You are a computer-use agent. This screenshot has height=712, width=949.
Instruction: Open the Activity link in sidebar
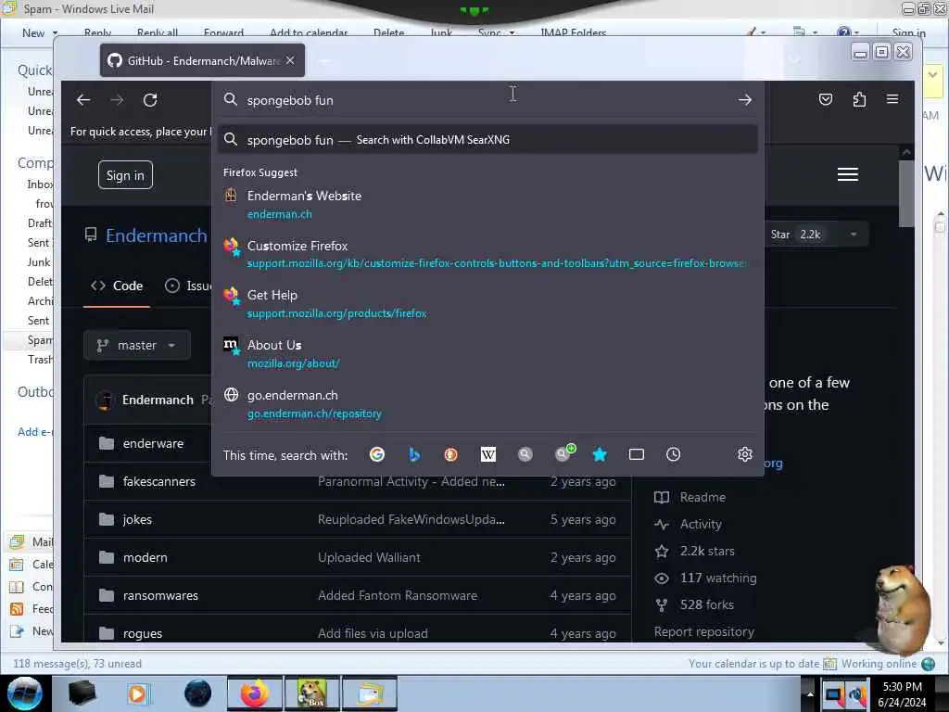[x=701, y=525]
